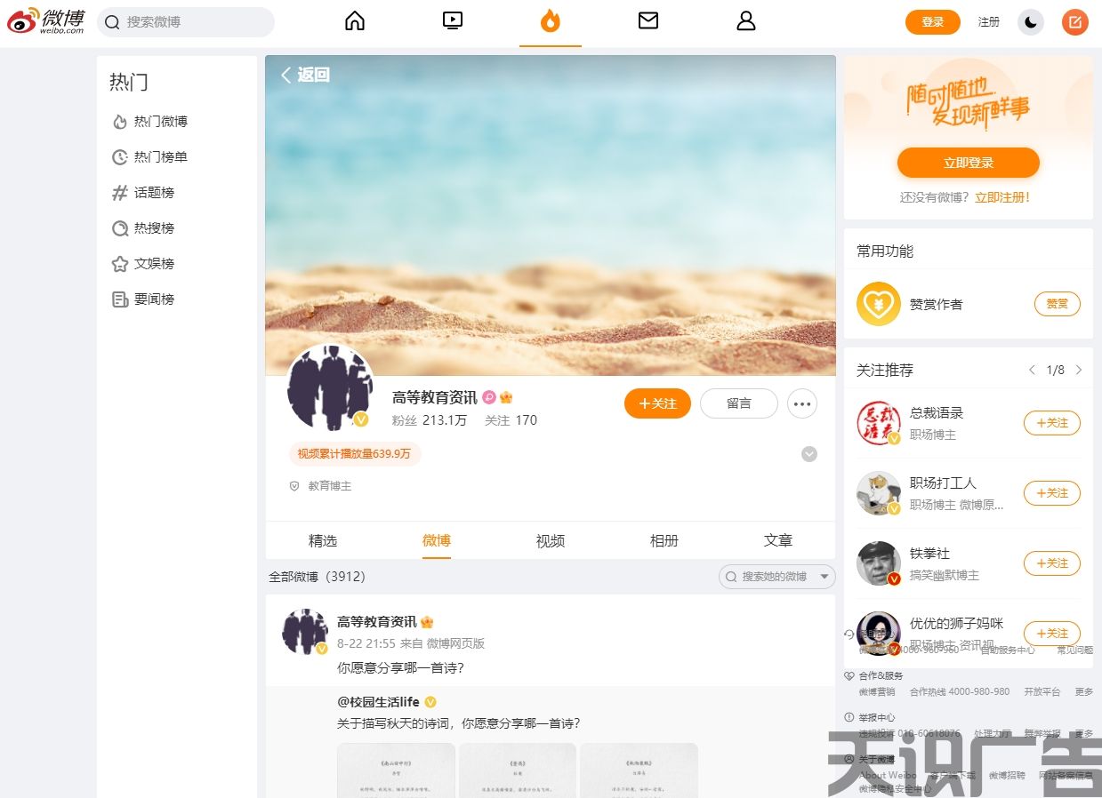
Task: Switch to the 精选 tab
Action: pos(323,540)
